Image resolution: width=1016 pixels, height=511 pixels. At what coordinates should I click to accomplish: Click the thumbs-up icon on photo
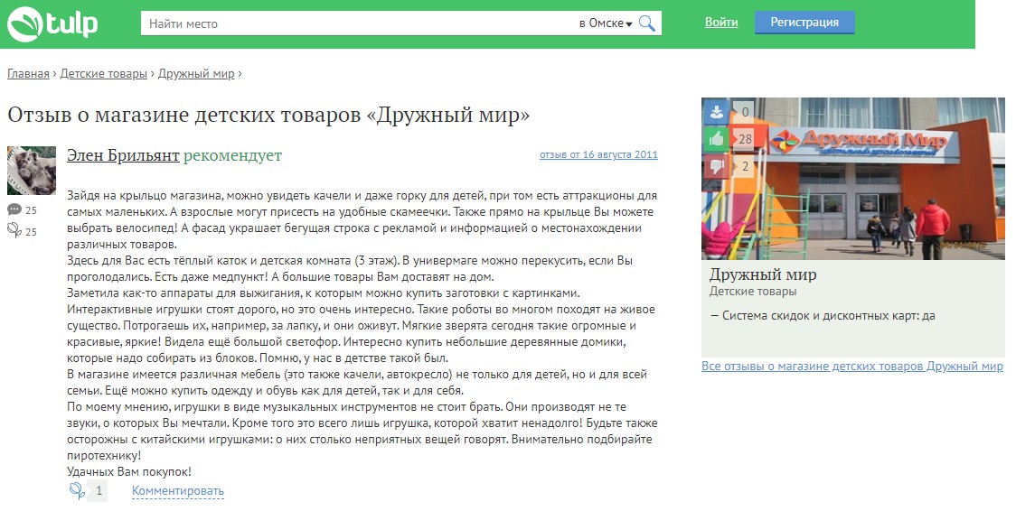717,138
